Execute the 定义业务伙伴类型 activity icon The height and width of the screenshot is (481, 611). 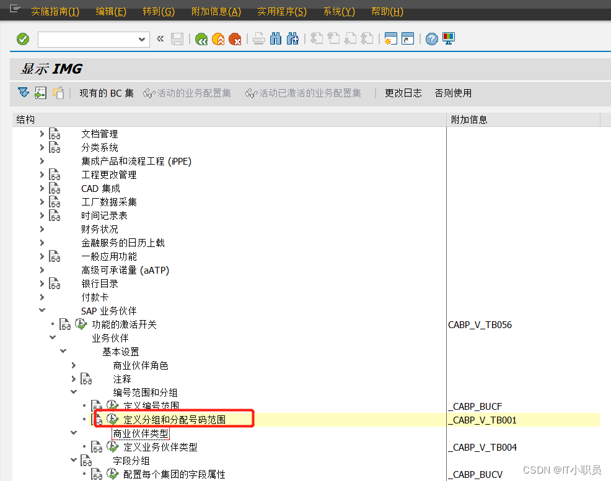coord(112,447)
